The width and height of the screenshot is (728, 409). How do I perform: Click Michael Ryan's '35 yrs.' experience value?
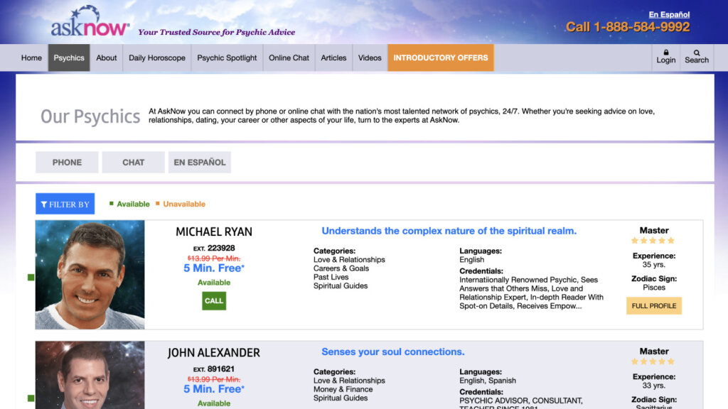(x=654, y=265)
